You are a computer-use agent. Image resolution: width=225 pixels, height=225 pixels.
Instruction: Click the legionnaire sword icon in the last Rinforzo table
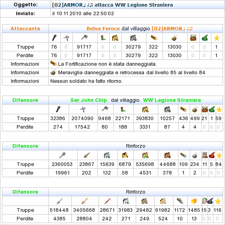[x=60, y=201]
